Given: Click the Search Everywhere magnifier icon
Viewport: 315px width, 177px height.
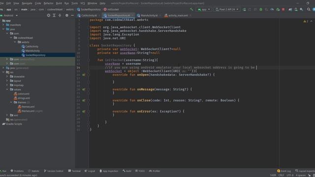Looking at the screenshot, I should 309,9.
